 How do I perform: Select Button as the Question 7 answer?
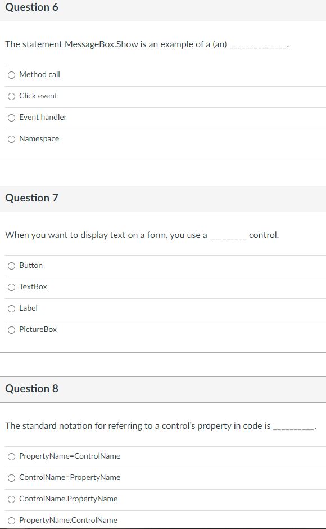[11, 266]
